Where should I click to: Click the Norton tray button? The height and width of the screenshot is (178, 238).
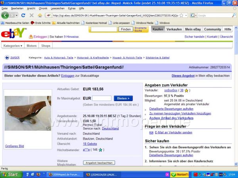[180, 175]
